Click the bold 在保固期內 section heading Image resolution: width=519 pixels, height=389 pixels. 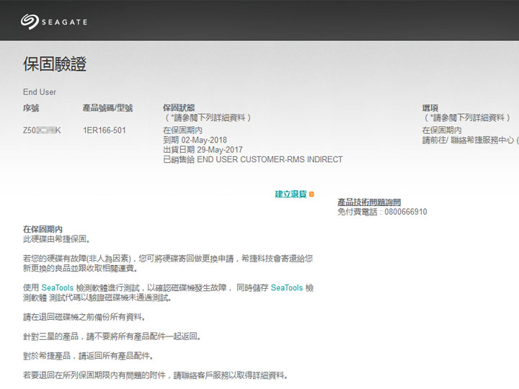tap(43, 229)
